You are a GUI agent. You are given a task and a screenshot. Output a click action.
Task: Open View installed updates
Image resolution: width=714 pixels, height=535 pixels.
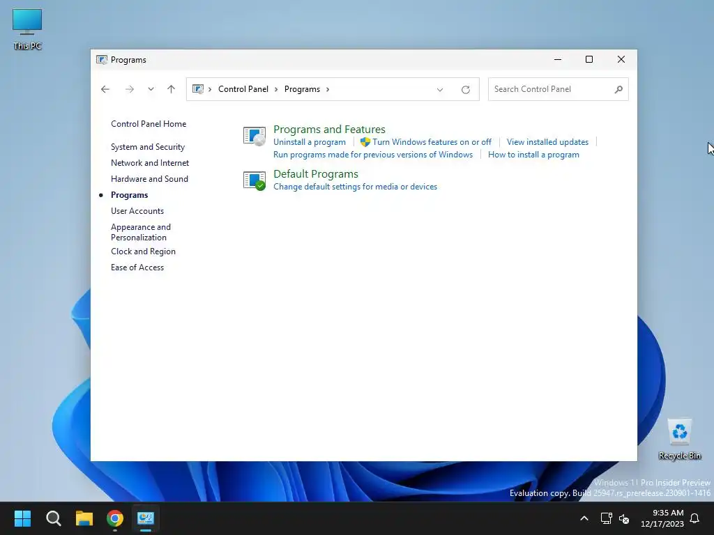[547, 142]
